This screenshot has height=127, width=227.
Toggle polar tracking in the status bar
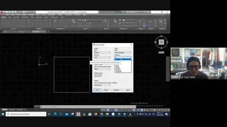[x=122, y=110]
